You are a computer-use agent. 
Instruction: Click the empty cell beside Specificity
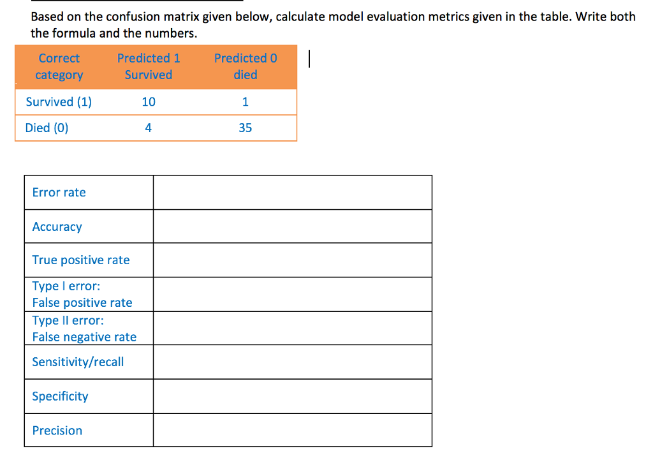292,396
